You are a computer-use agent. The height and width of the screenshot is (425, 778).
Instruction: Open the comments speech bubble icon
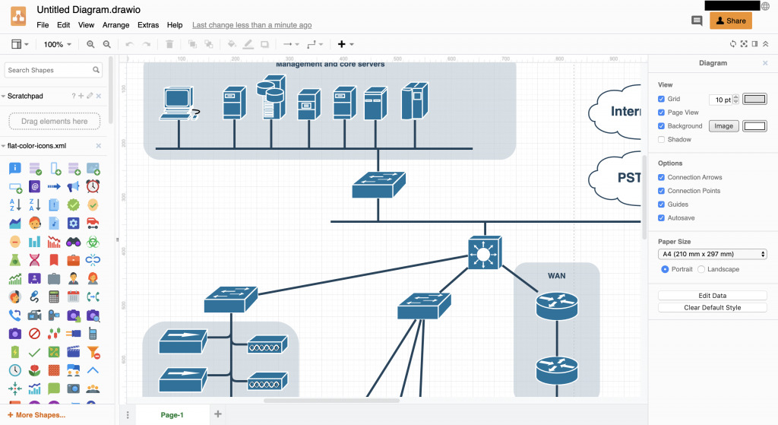pos(696,21)
